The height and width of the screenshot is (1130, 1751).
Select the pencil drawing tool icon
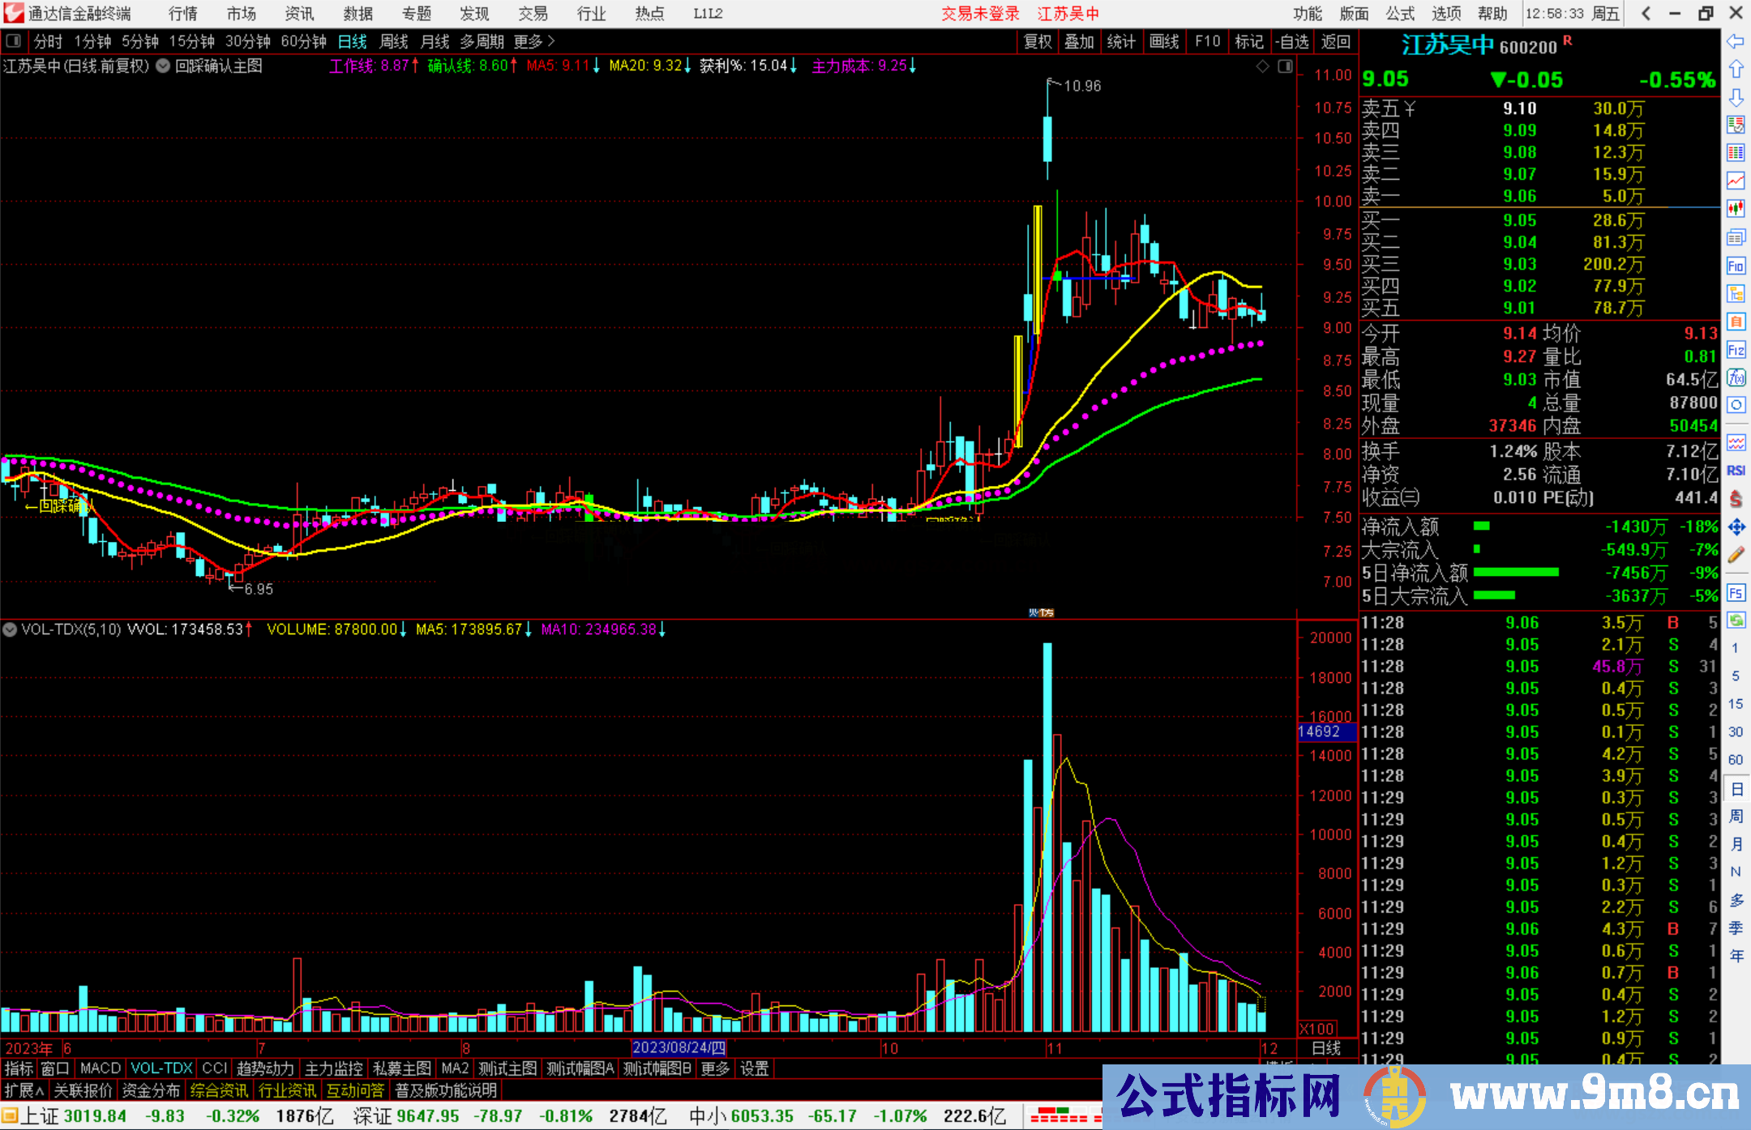(1736, 555)
